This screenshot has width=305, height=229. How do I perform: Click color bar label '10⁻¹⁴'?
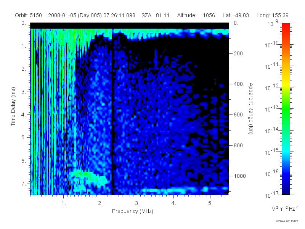pyautogui.click(x=272, y=130)
